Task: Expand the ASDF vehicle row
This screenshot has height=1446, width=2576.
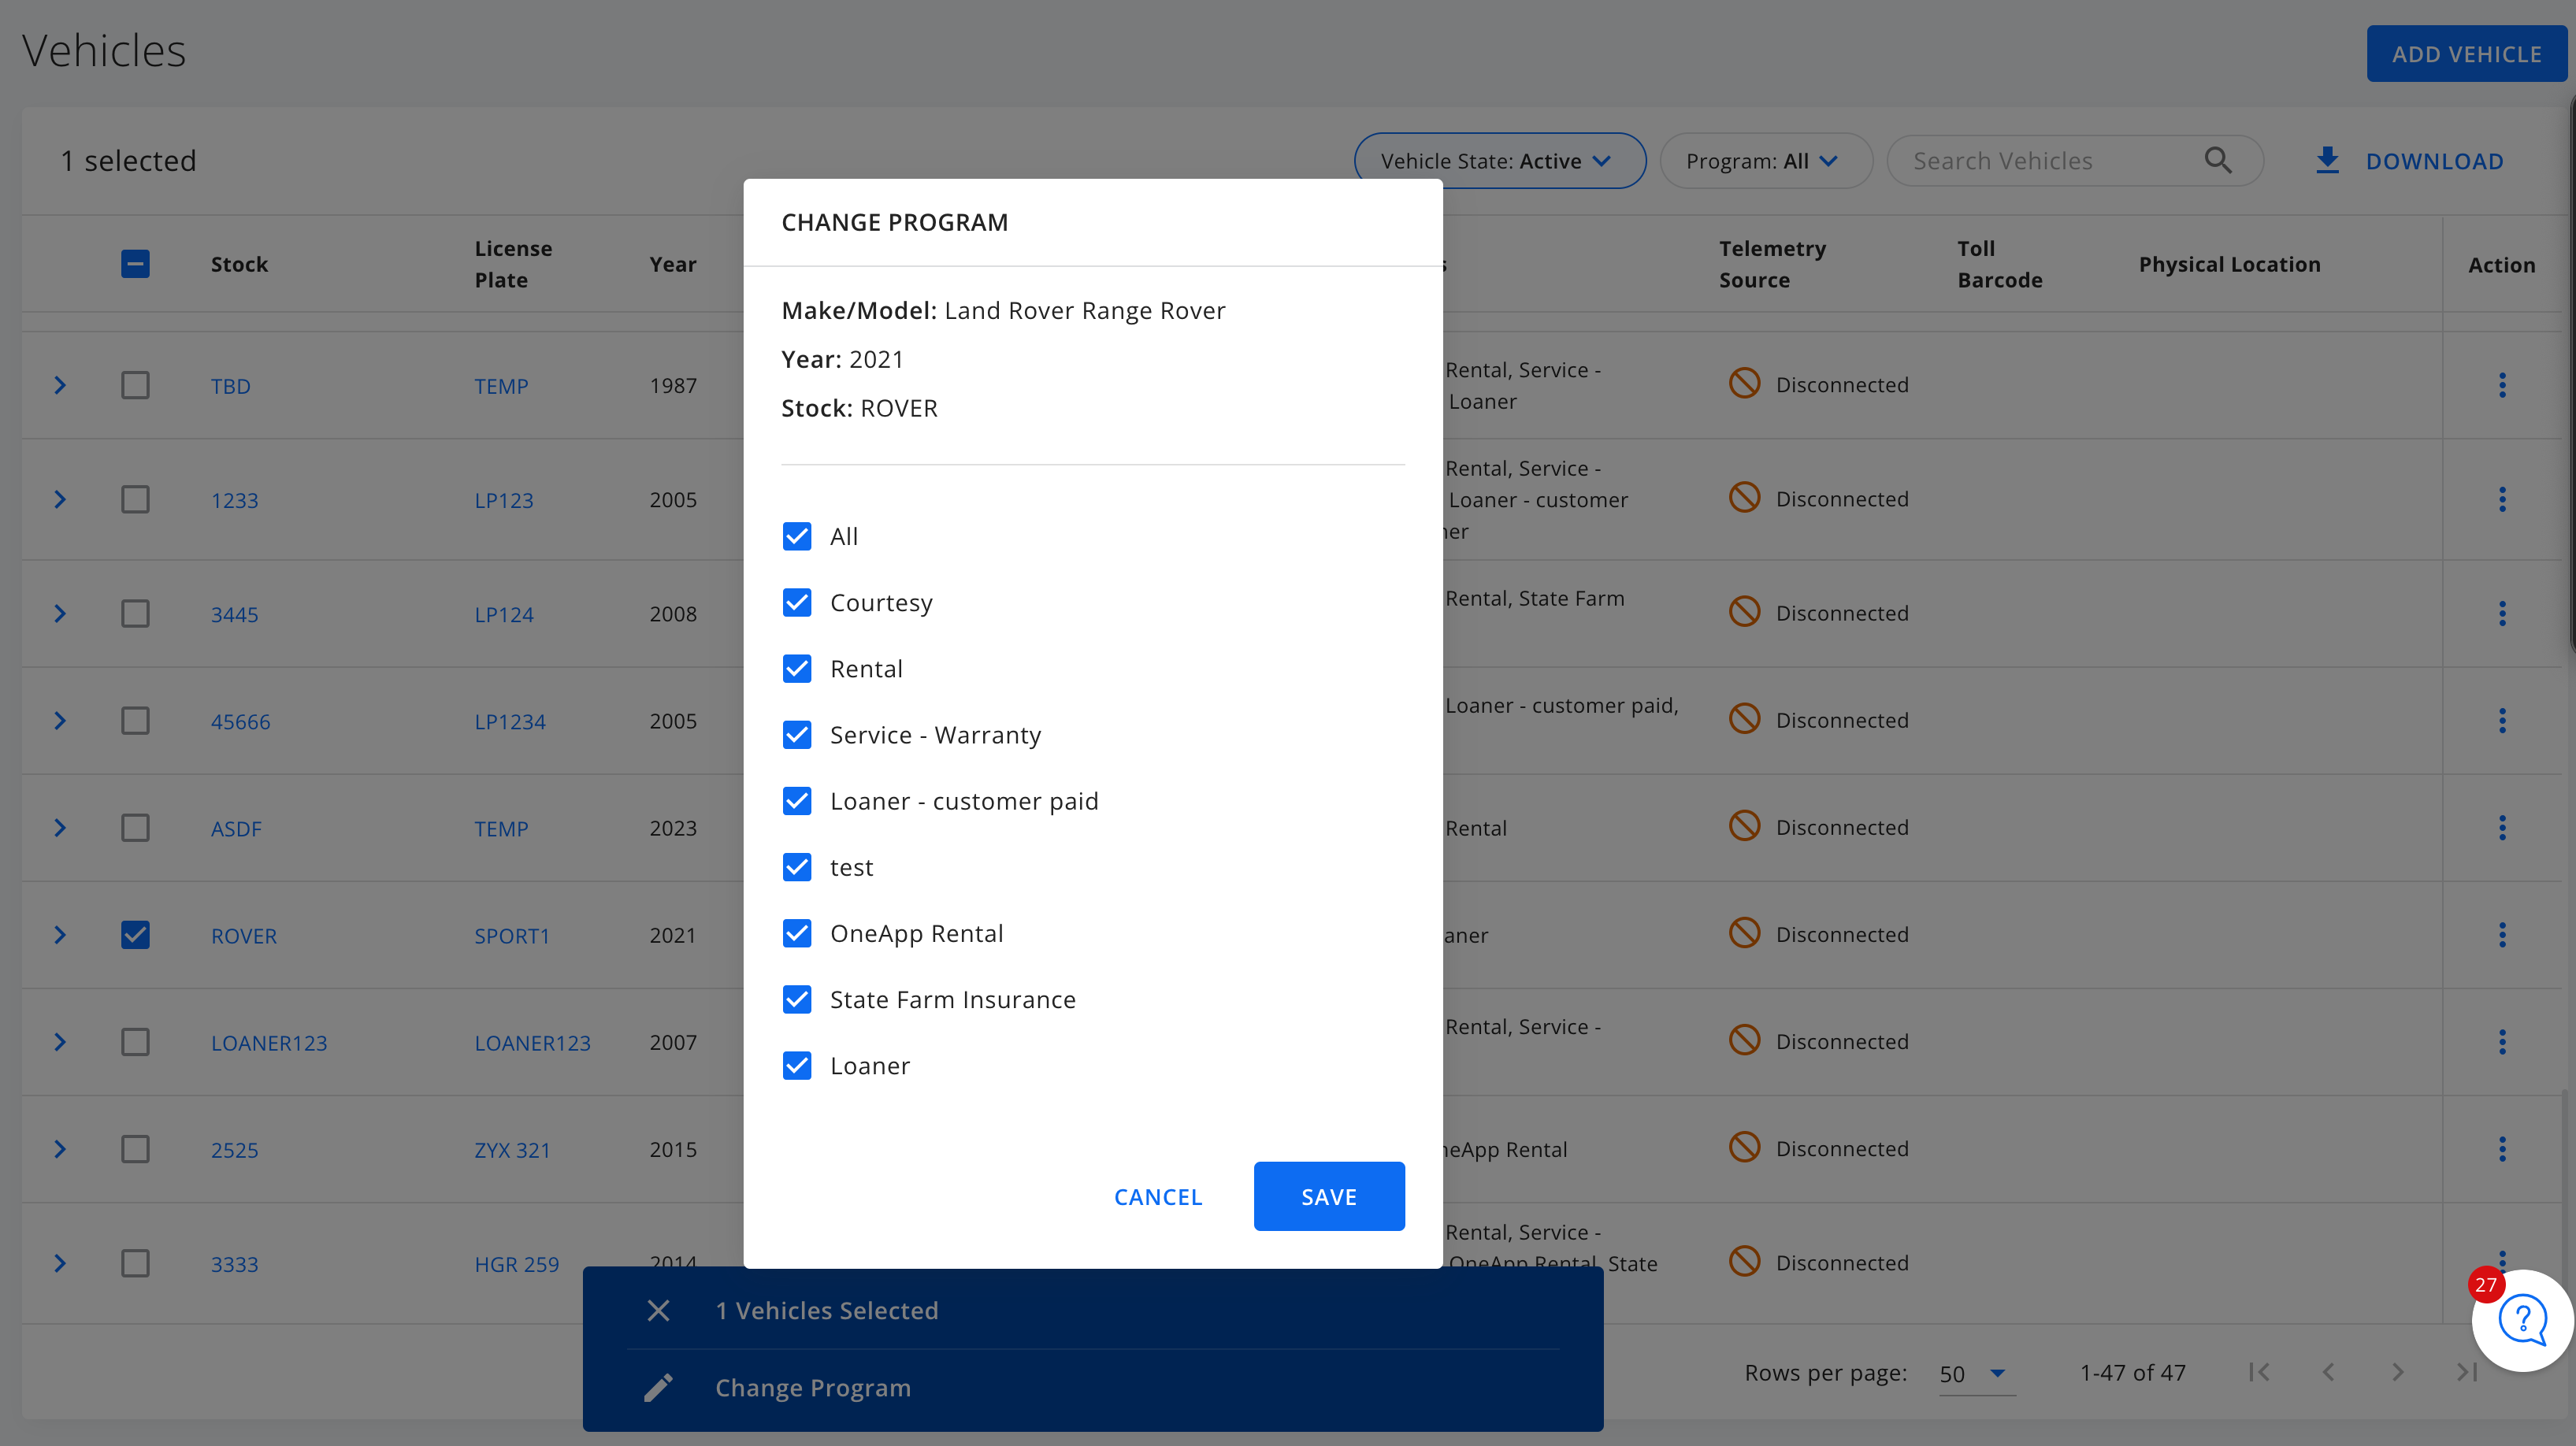Action: [60, 827]
